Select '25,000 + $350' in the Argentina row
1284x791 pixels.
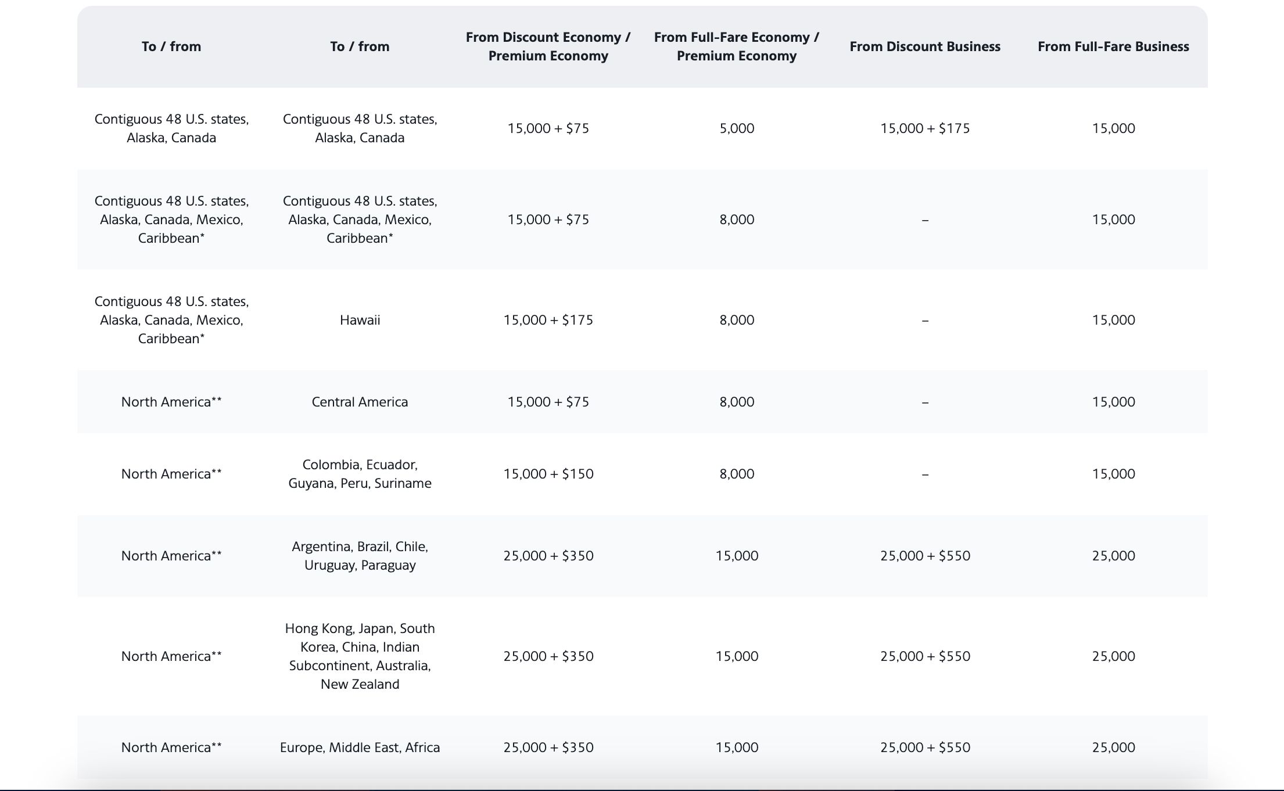[x=548, y=556]
